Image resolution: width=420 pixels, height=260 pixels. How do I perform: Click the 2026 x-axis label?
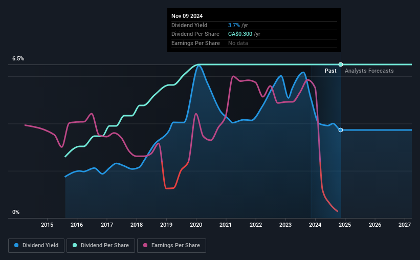tap(375, 225)
